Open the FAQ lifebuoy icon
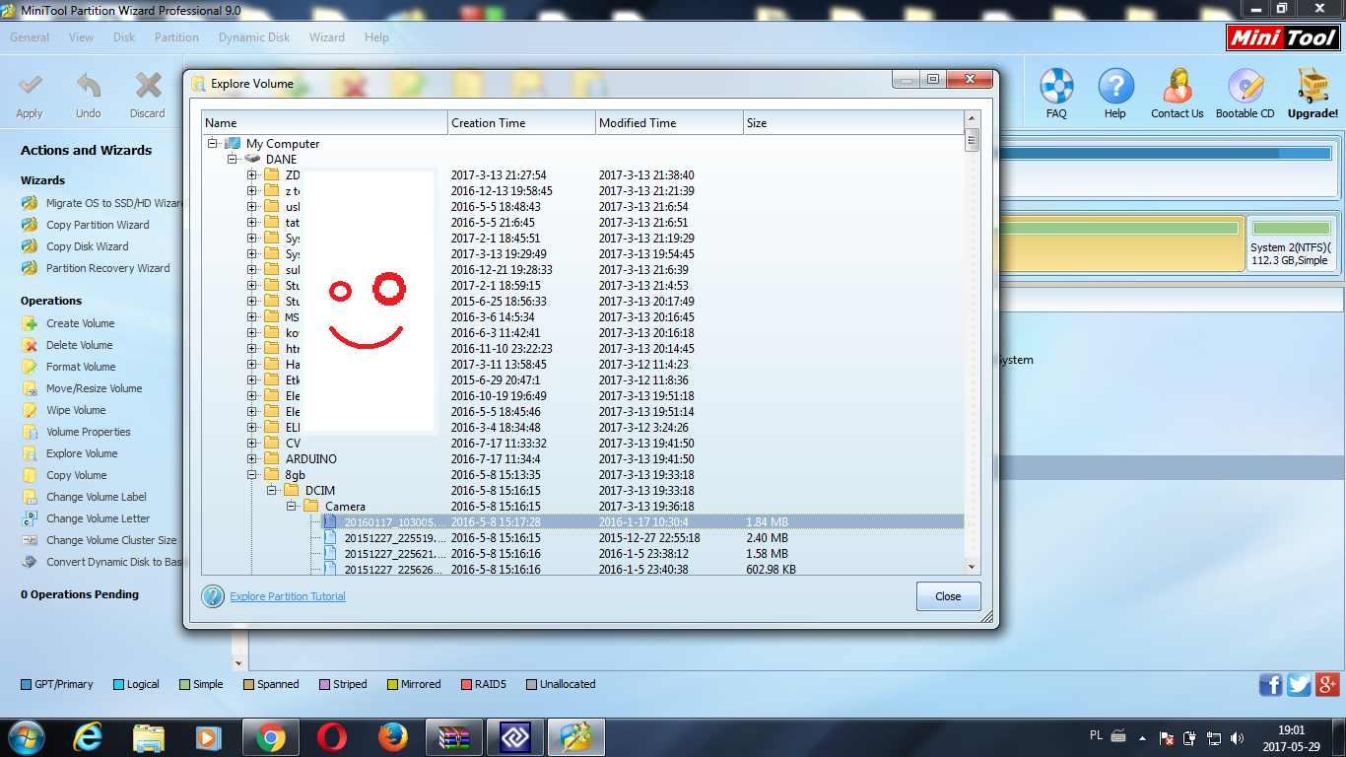 click(x=1056, y=86)
